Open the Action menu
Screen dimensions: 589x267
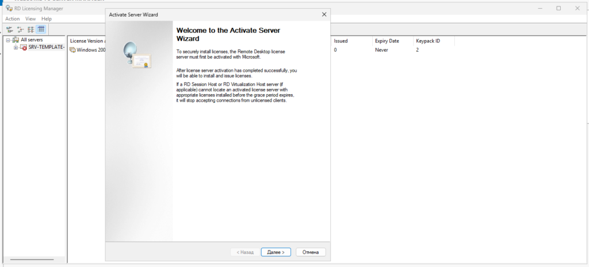[13, 19]
